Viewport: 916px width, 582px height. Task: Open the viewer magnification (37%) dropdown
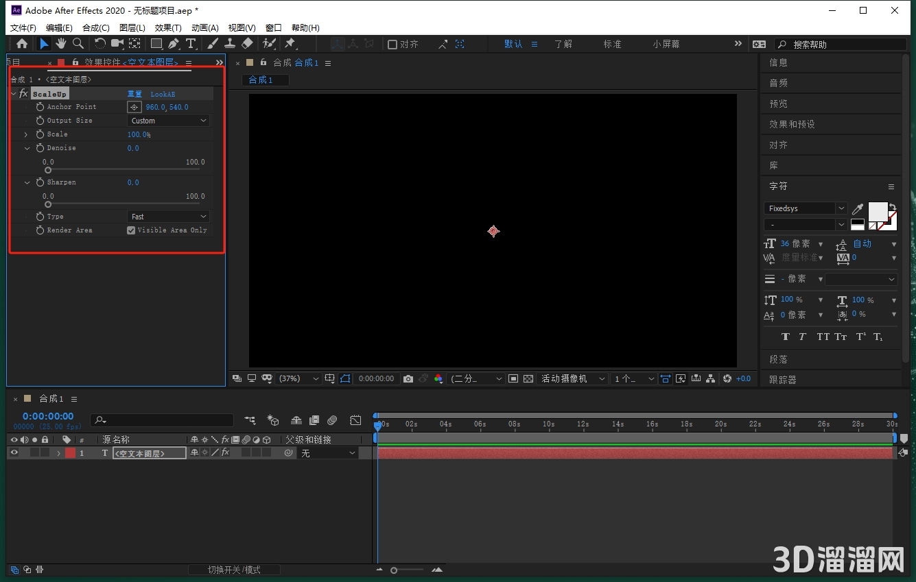(300, 378)
